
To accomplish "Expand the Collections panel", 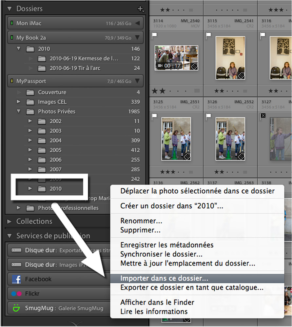I will [x=10, y=221].
